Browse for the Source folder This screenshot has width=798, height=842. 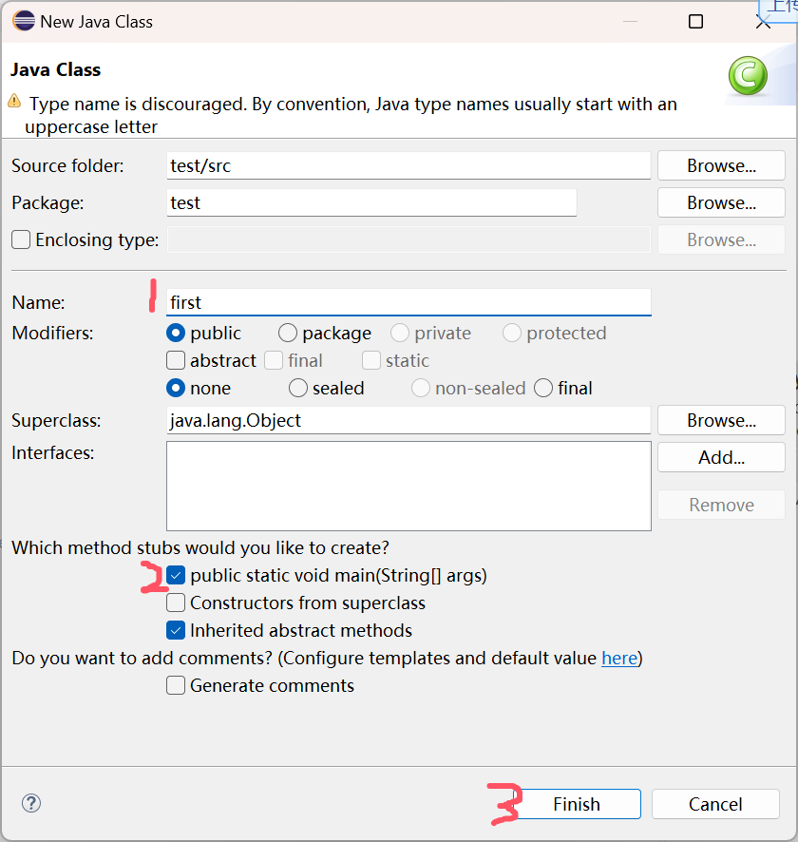pos(721,165)
